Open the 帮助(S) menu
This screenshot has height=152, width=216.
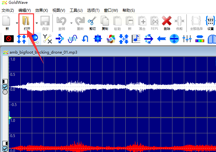(129, 10)
